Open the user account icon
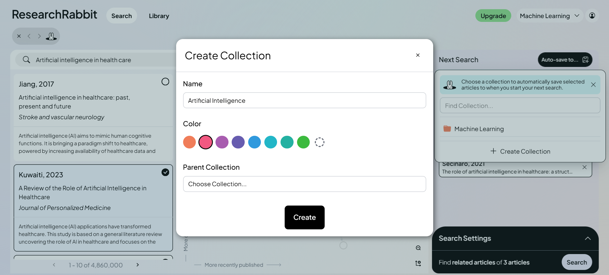Viewport: 609px width, 275px height. point(592,16)
